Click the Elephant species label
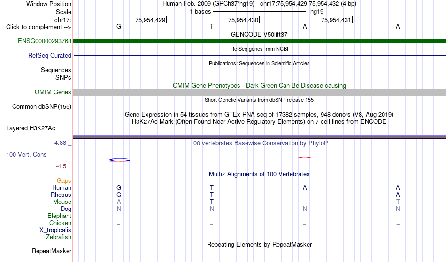 tap(59, 216)
